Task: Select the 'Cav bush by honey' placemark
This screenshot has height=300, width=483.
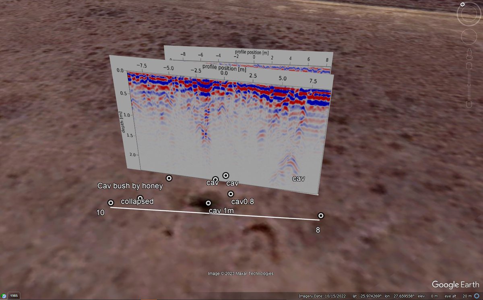Action: point(169,178)
